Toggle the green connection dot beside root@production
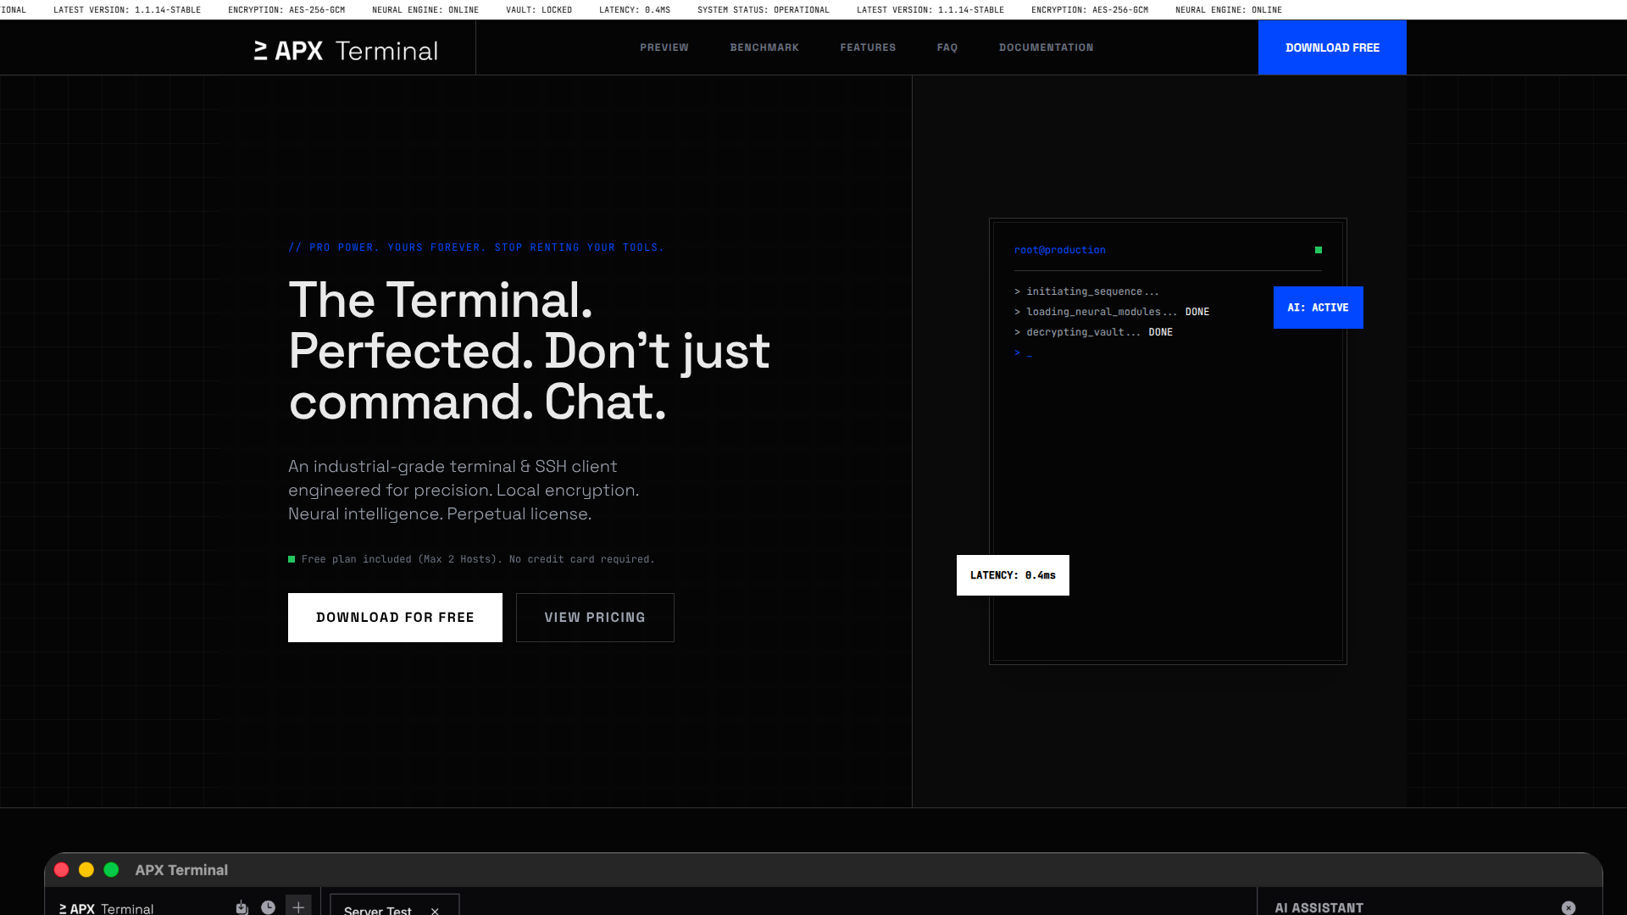 [x=1319, y=250]
